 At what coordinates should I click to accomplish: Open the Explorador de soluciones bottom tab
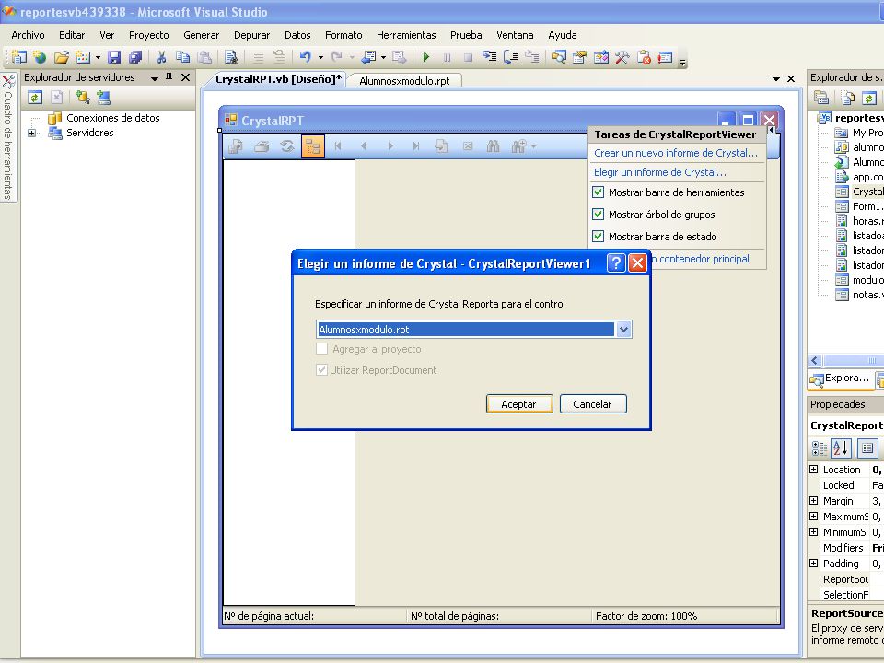tap(840, 379)
